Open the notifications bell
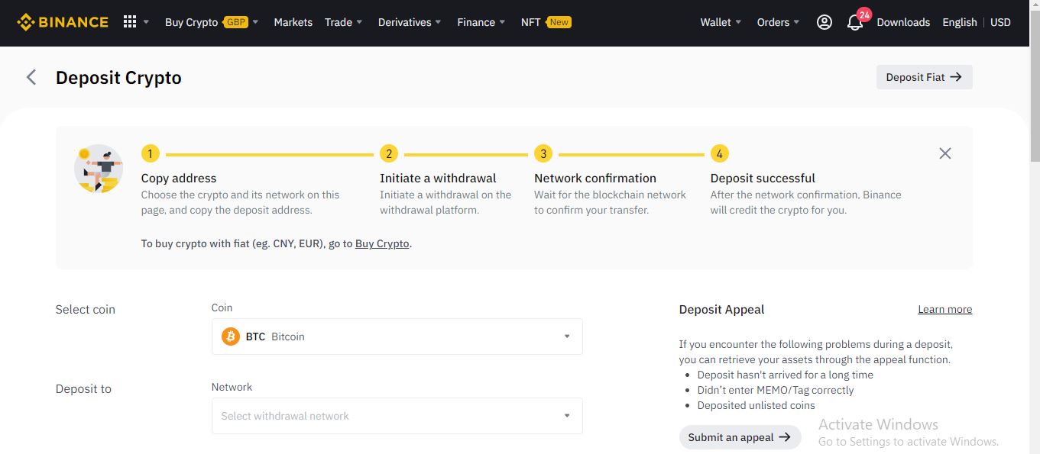 coord(855,23)
